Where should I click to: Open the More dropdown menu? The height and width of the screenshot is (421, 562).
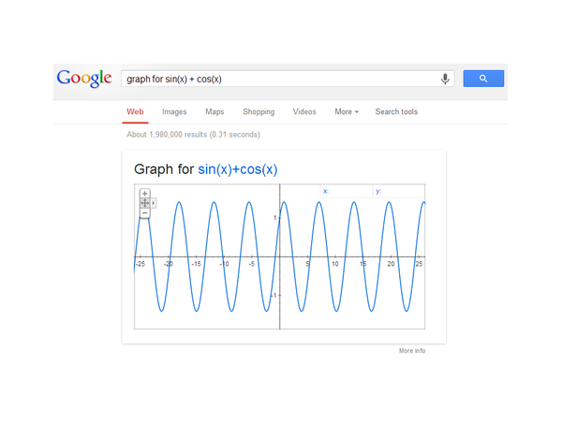tap(347, 112)
